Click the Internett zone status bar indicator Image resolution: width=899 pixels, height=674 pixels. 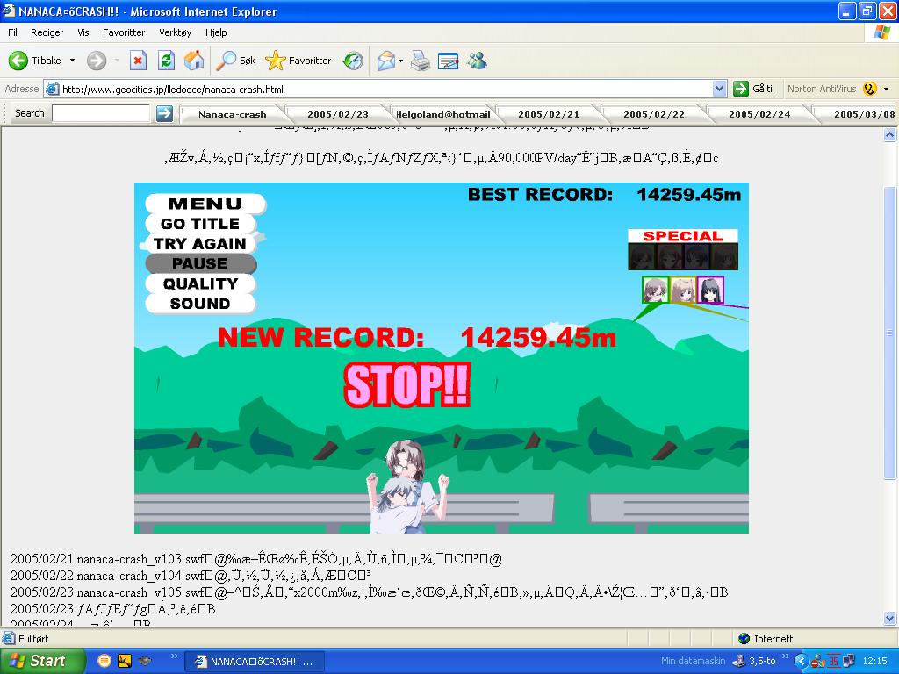(766, 639)
